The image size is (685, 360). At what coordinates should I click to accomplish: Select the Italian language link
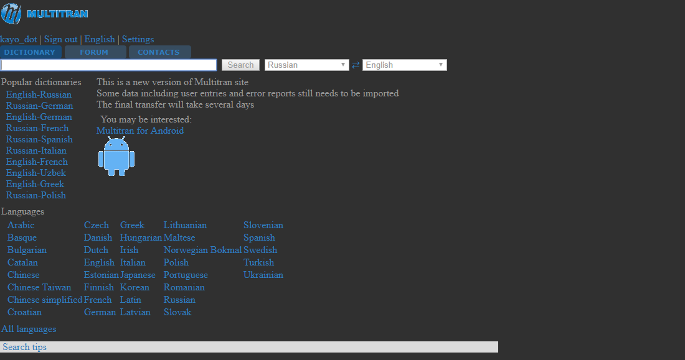pyautogui.click(x=133, y=262)
